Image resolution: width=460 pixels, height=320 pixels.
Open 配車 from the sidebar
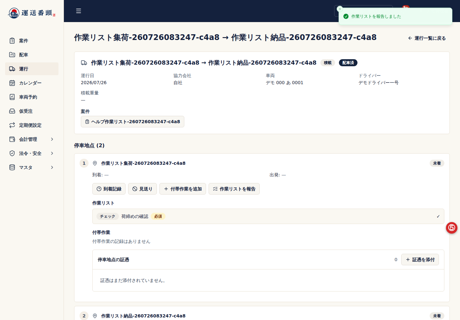(32, 55)
